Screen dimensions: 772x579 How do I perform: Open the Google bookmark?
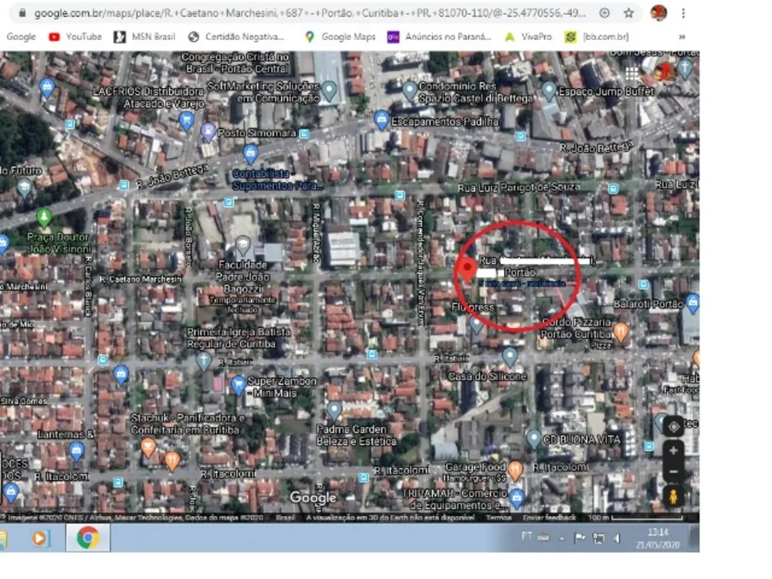(21, 37)
